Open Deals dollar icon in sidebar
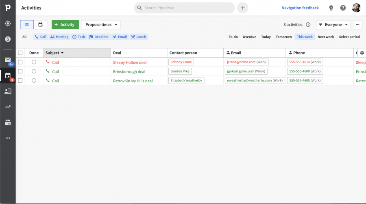Screen dimensions: 366x204 8,39
